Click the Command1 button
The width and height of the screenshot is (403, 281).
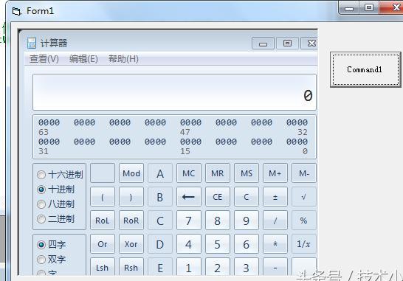click(365, 69)
